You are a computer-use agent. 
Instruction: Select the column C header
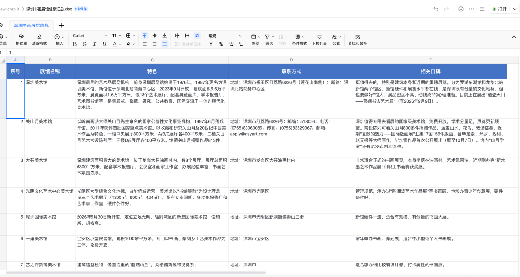pos(152,60)
